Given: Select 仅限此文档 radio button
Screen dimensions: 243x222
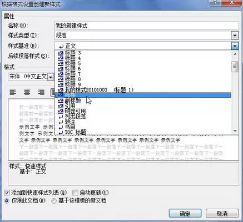Looking at the screenshot, I should (x=7, y=201).
